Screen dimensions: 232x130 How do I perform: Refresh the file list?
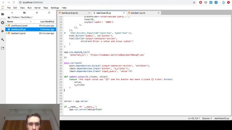tap(49, 13)
